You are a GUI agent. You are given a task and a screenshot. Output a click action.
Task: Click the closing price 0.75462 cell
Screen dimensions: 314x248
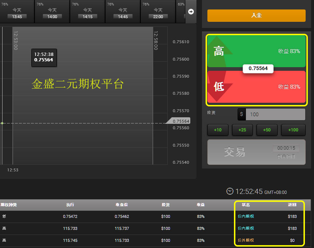coord(122,216)
